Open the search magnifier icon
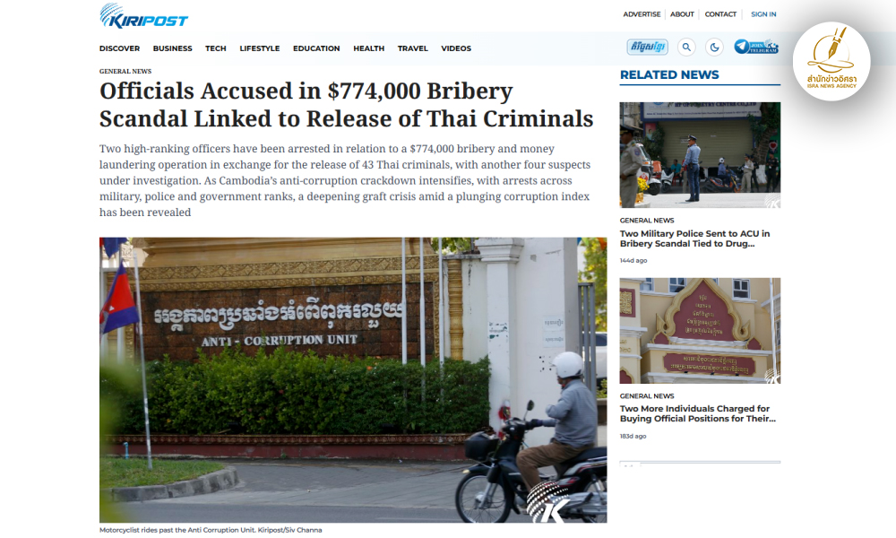Viewport: 896px width, 538px height. point(686,47)
